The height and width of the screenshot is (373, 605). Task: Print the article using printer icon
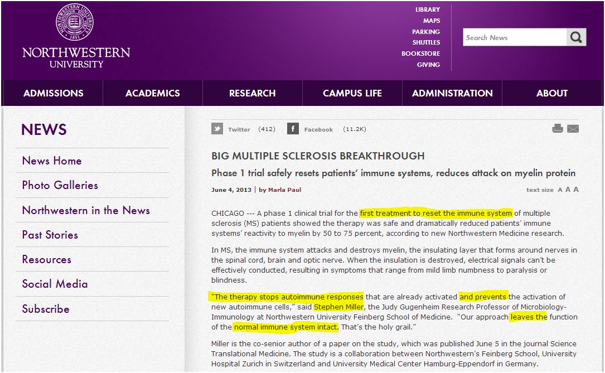[558, 128]
